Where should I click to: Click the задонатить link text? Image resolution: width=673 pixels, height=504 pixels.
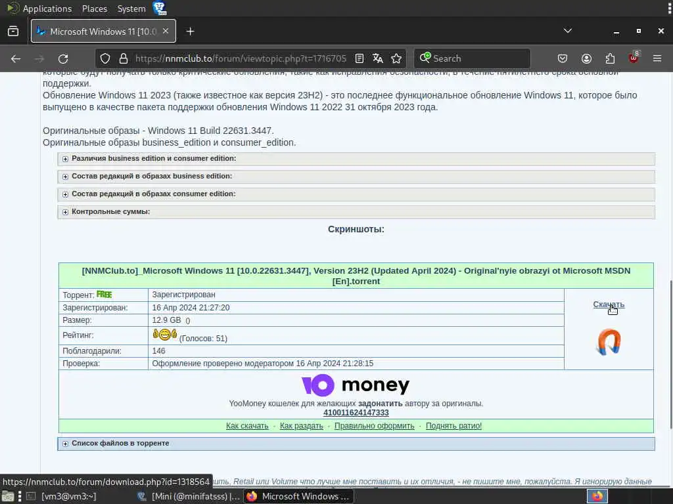pos(381,404)
